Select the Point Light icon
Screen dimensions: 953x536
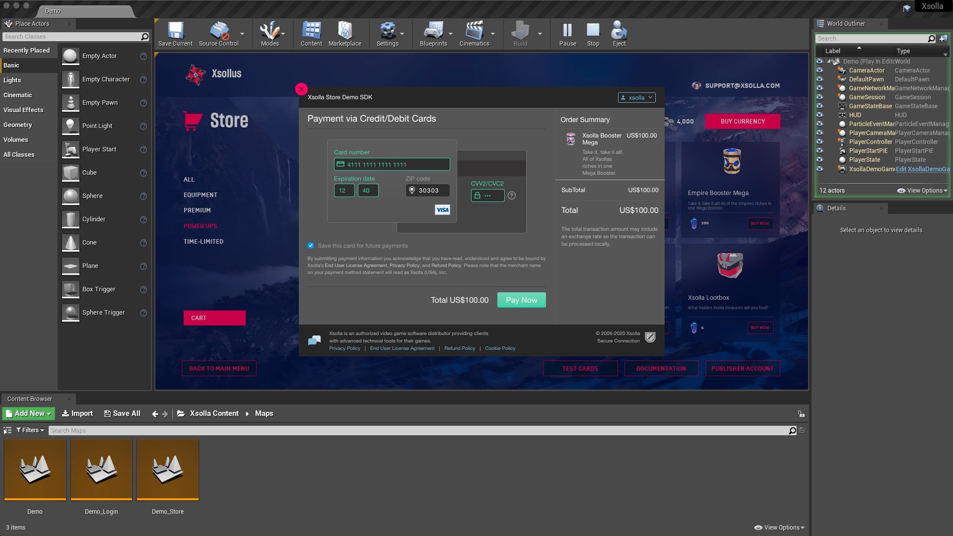[x=70, y=126]
